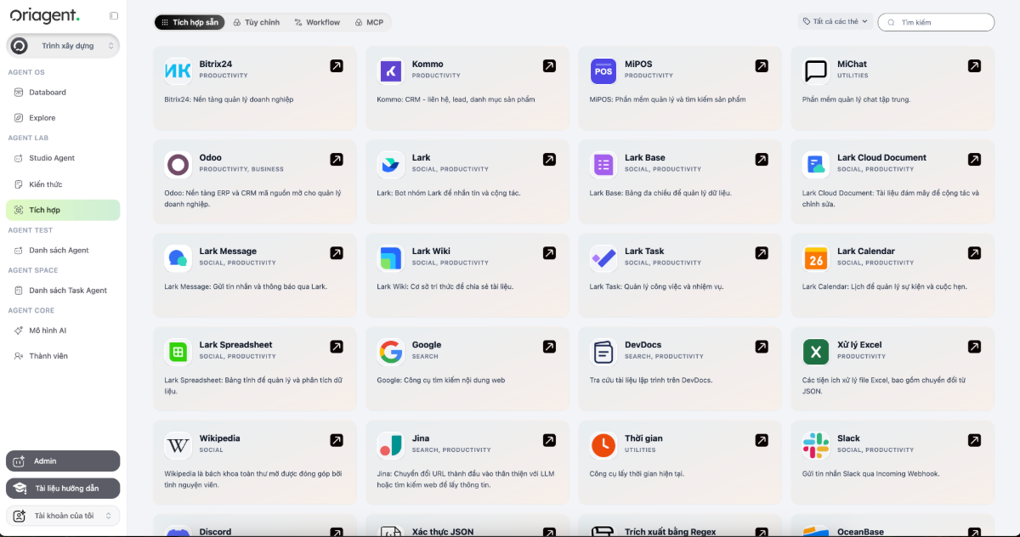Image resolution: width=1020 pixels, height=537 pixels.
Task: Select the Tích hợp sẵn tab
Action: coord(190,22)
